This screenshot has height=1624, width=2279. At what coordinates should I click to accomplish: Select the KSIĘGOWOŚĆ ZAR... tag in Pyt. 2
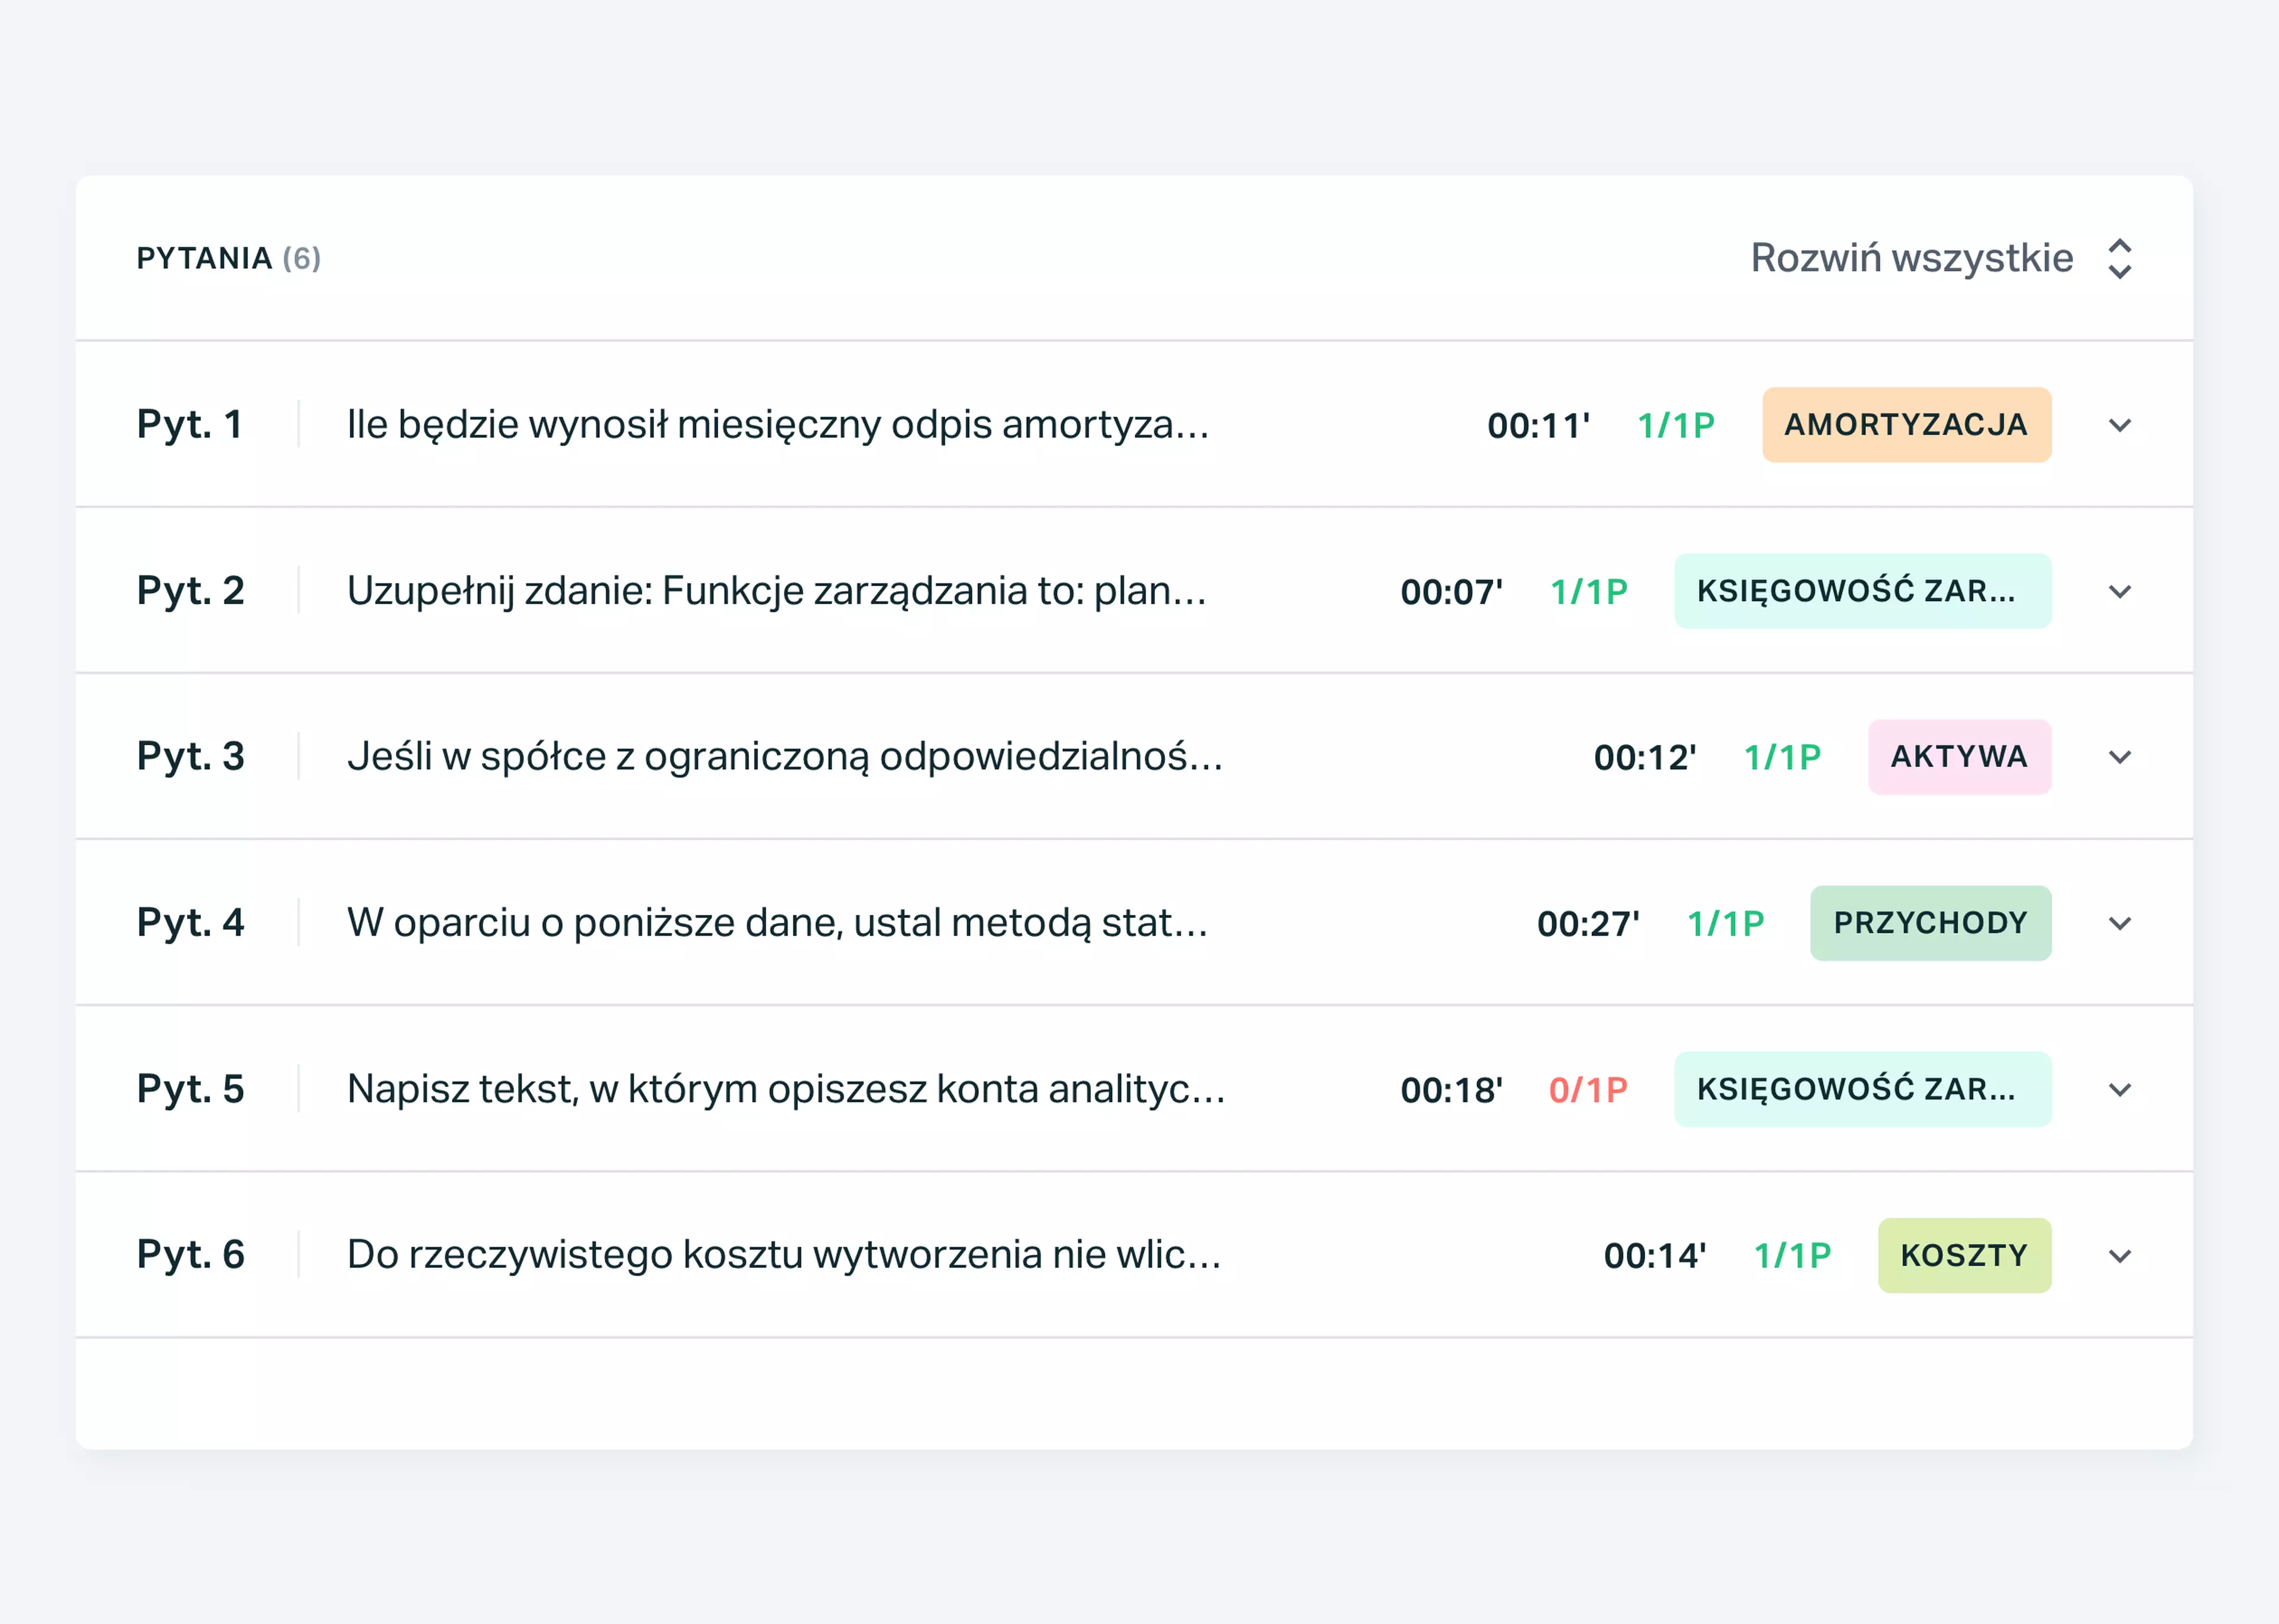1862,591
